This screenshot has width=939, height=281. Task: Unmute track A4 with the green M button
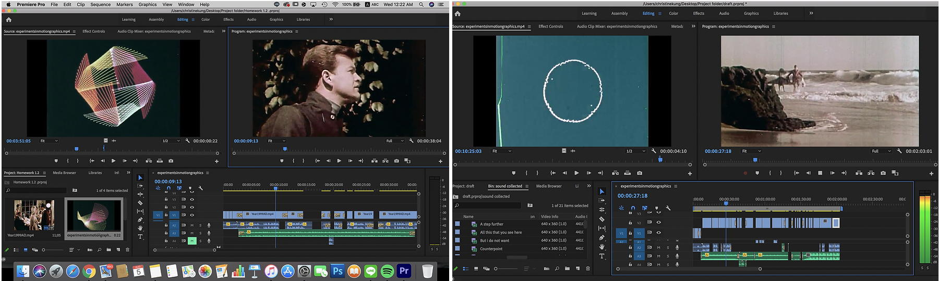(192, 241)
